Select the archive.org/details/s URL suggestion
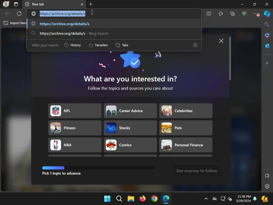The image size is (273, 205). (114, 24)
